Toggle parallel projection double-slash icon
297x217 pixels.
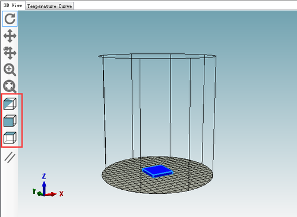click(10, 157)
